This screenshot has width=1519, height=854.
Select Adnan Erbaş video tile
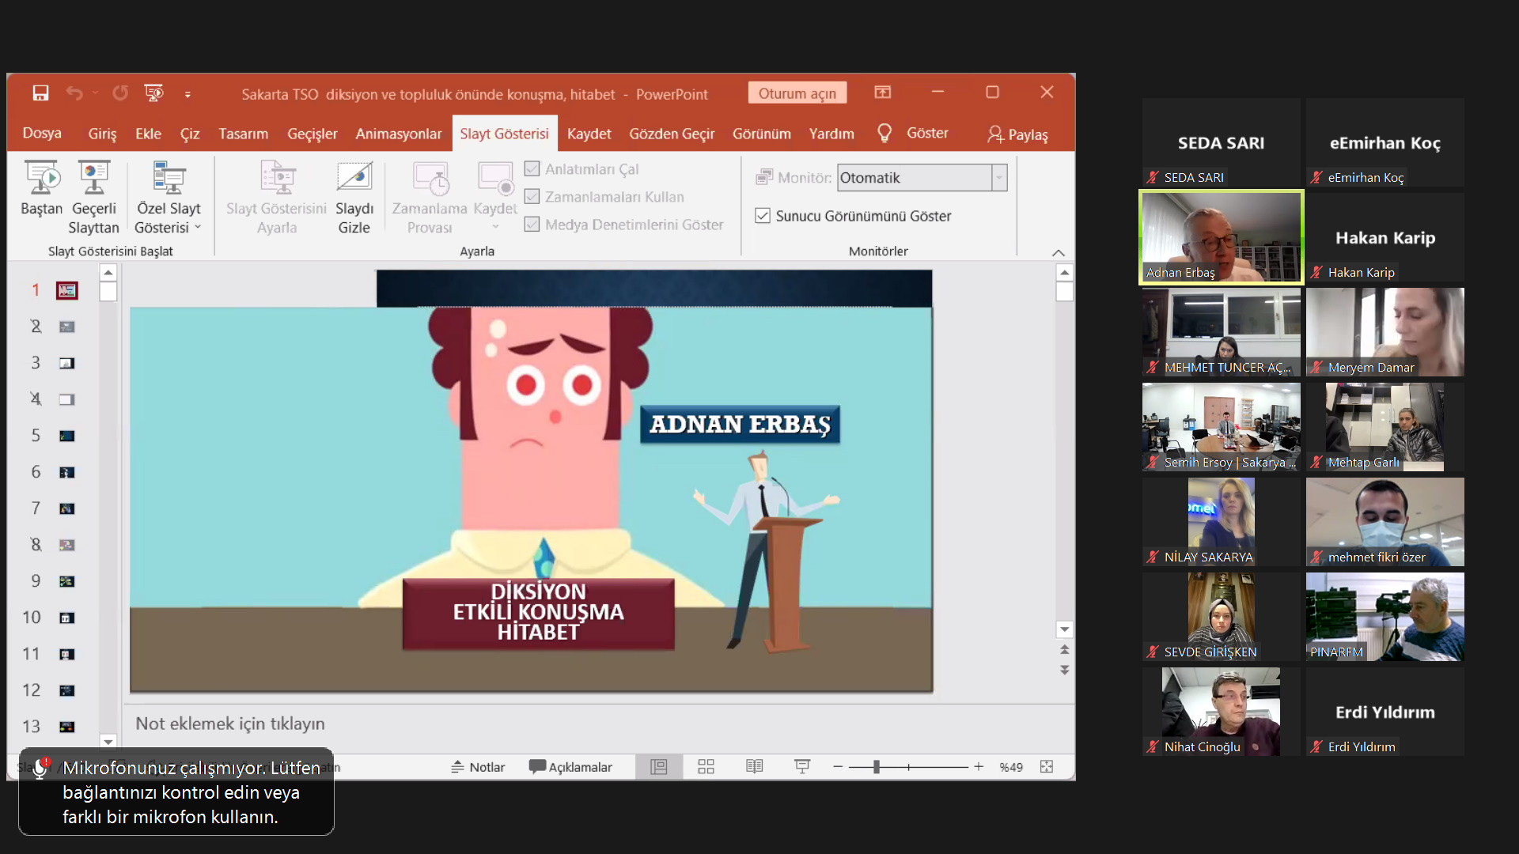[x=1221, y=237]
